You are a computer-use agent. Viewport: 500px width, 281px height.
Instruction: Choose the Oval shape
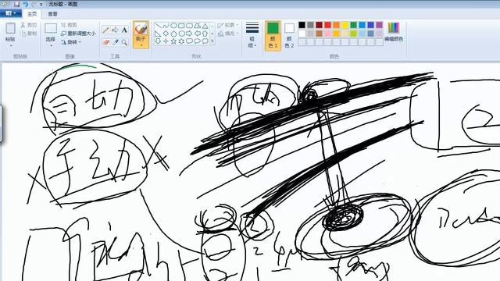[173, 26]
